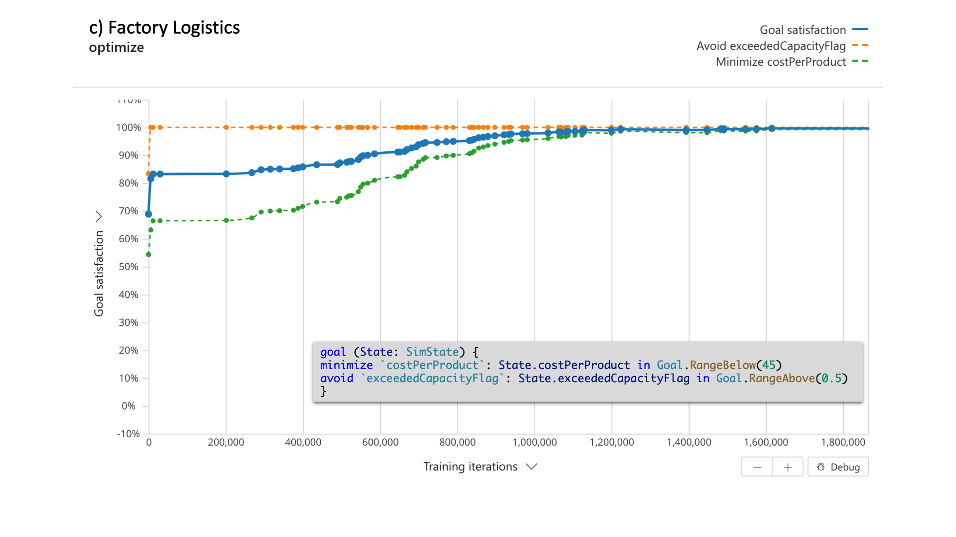Click the 'avoid `exceededCapacityFlag`' code line
Image resolution: width=956 pixels, height=537 pixels.
point(584,379)
